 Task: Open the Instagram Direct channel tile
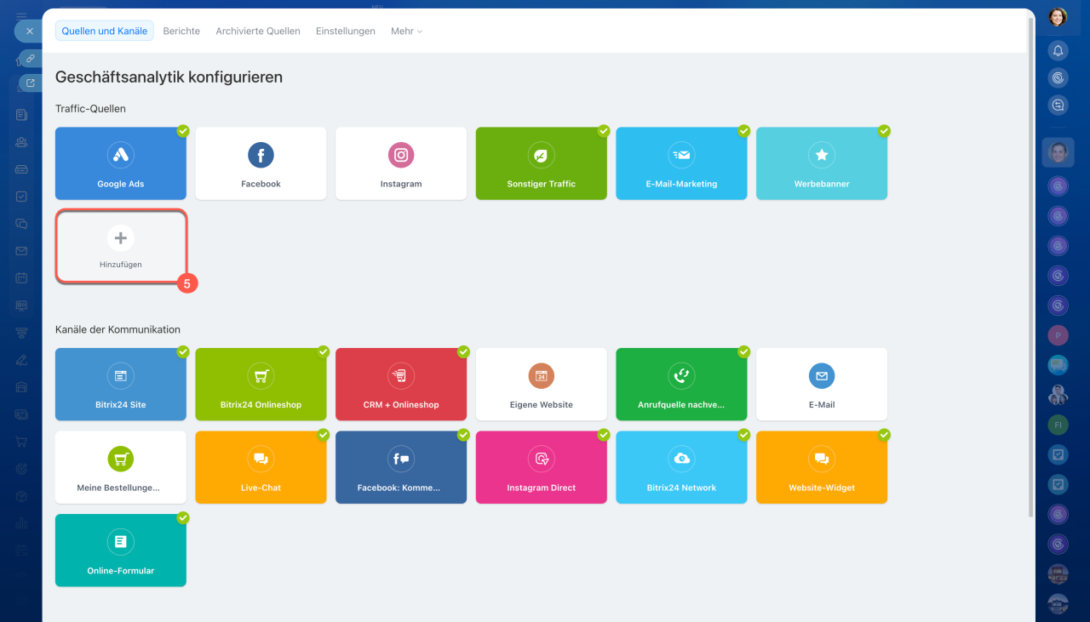pos(541,468)
